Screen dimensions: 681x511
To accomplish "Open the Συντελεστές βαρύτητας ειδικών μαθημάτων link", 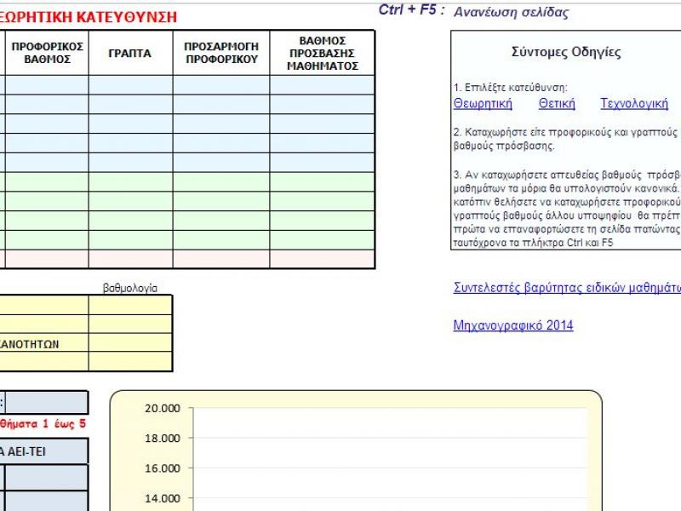I will pos(567,288).
